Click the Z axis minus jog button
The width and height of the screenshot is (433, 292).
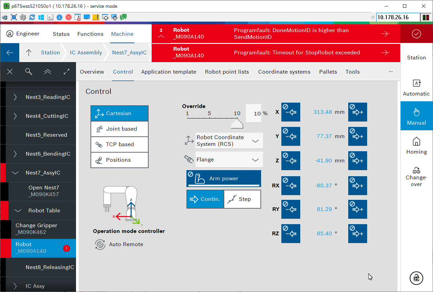(290, 161)
